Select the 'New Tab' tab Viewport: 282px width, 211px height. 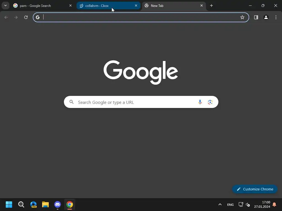click(174, 6)
